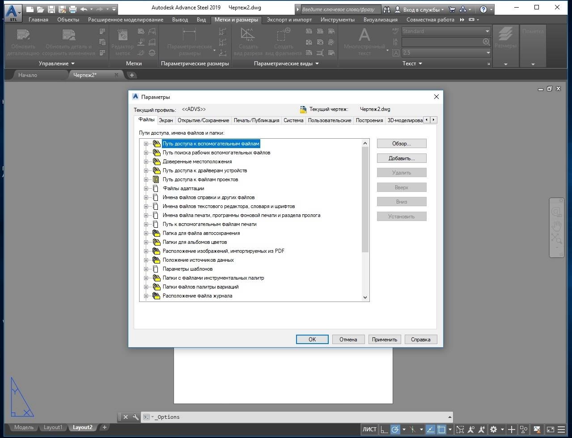Click the Отмена button
The image size is (572, 438).
348,340
